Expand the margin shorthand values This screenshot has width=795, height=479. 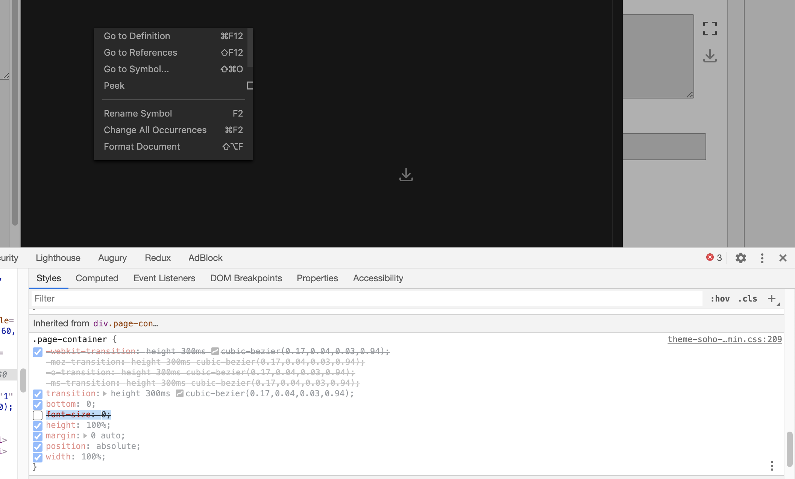pyautogui.click(x=85, y=436)
